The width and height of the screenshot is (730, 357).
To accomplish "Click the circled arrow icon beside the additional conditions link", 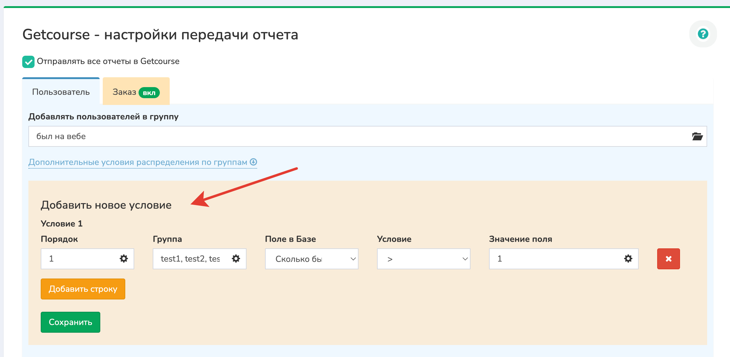I will click(x=253, y=162).
